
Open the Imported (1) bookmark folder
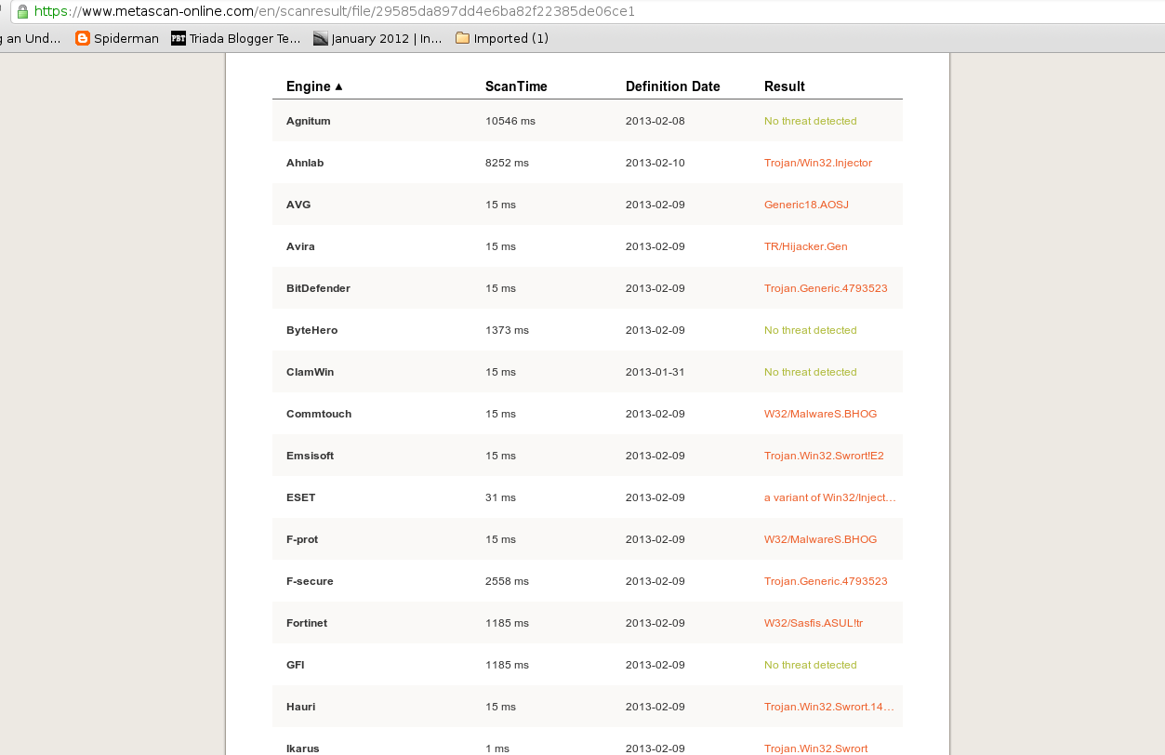[502, 38]
